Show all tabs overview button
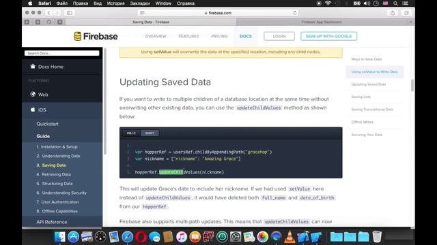 [x=406, y=13]
